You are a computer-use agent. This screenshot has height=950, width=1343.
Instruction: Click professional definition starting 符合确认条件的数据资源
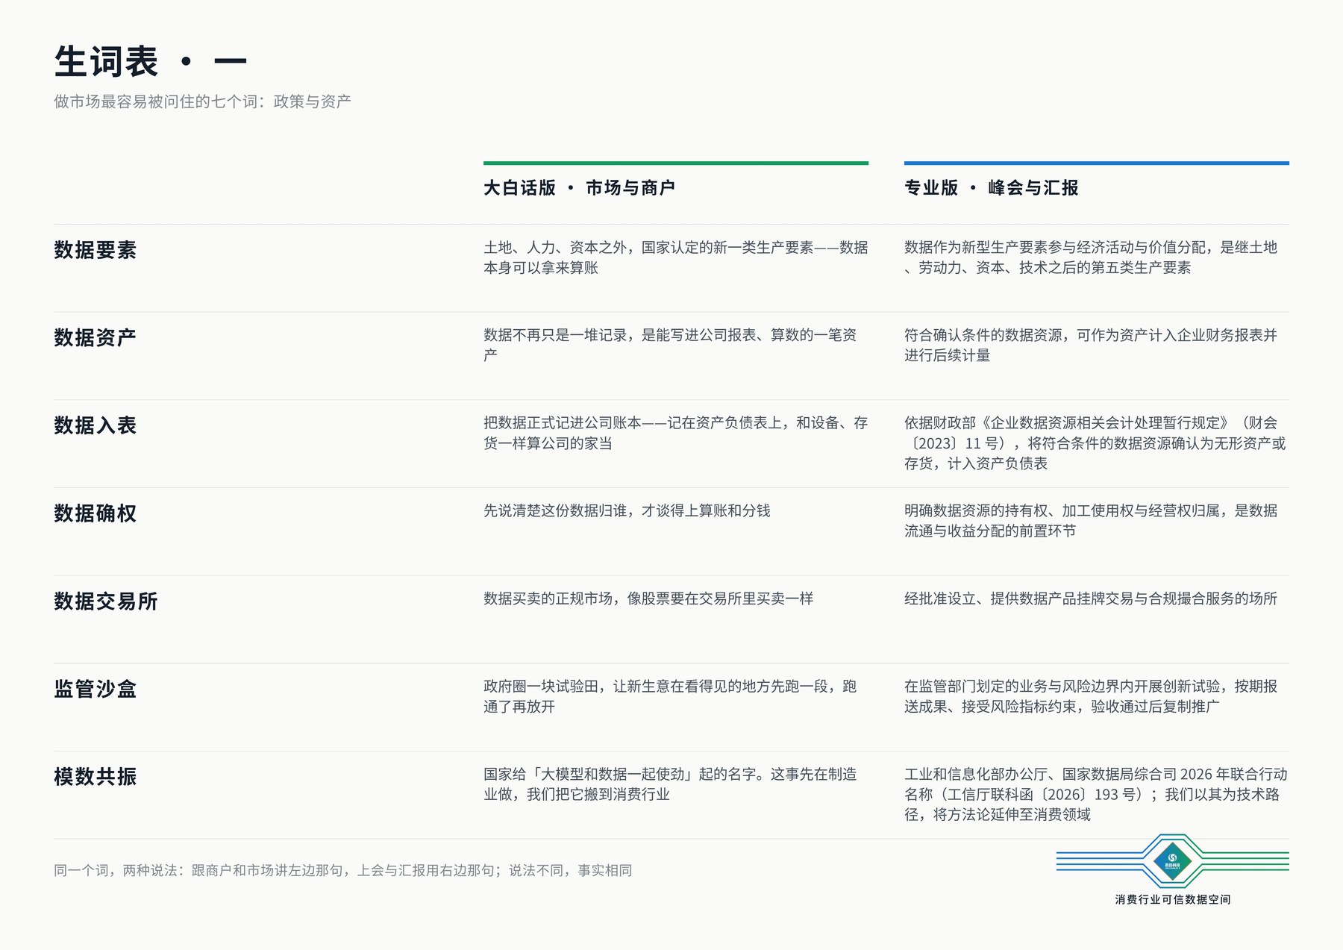[x=1091, y=345]
